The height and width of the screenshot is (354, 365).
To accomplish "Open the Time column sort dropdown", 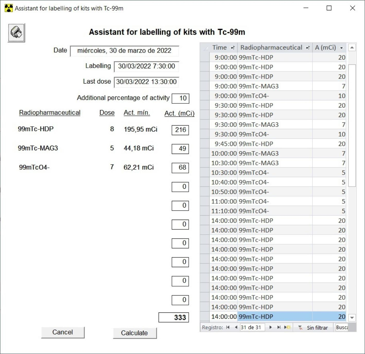I will [x=233, y=48].
